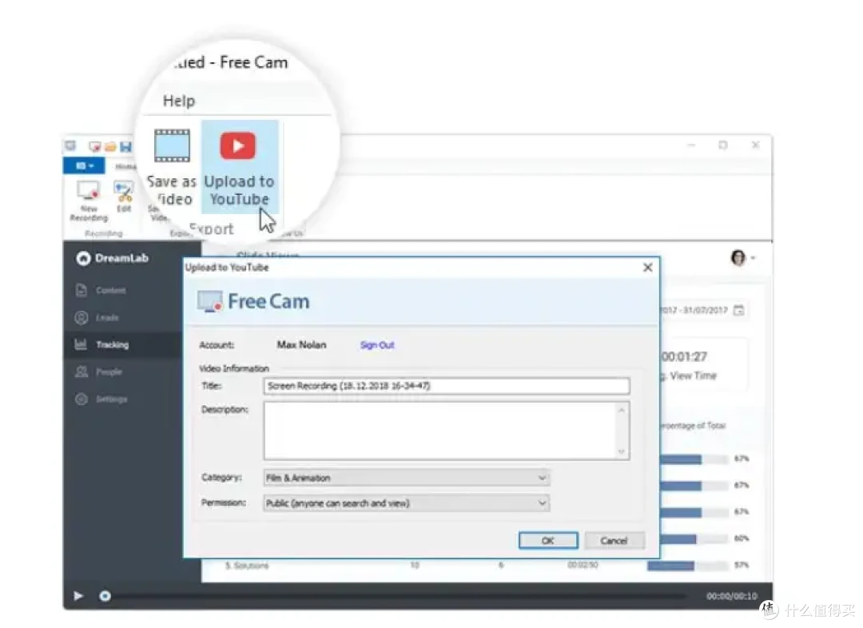The height and width of the screenshot is (628, 863).
Task: Click the Content document icon in sidebar
Action: pyautogui.click(x=82, y=290)
